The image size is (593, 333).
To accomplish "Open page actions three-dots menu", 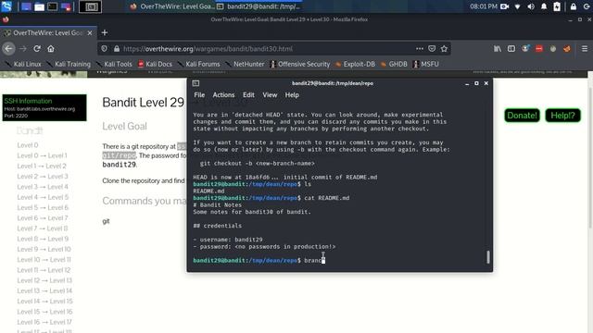I will 420,49.
